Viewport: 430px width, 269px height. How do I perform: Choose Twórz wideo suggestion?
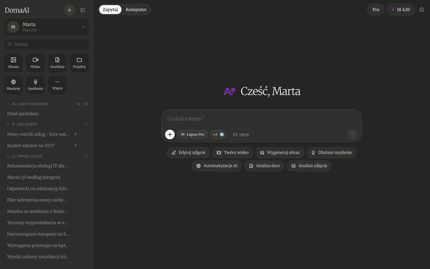click(x=232, y=153)
